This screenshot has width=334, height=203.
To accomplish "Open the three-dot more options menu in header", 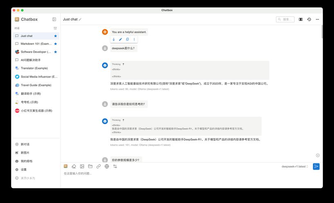I will (317, 19).
